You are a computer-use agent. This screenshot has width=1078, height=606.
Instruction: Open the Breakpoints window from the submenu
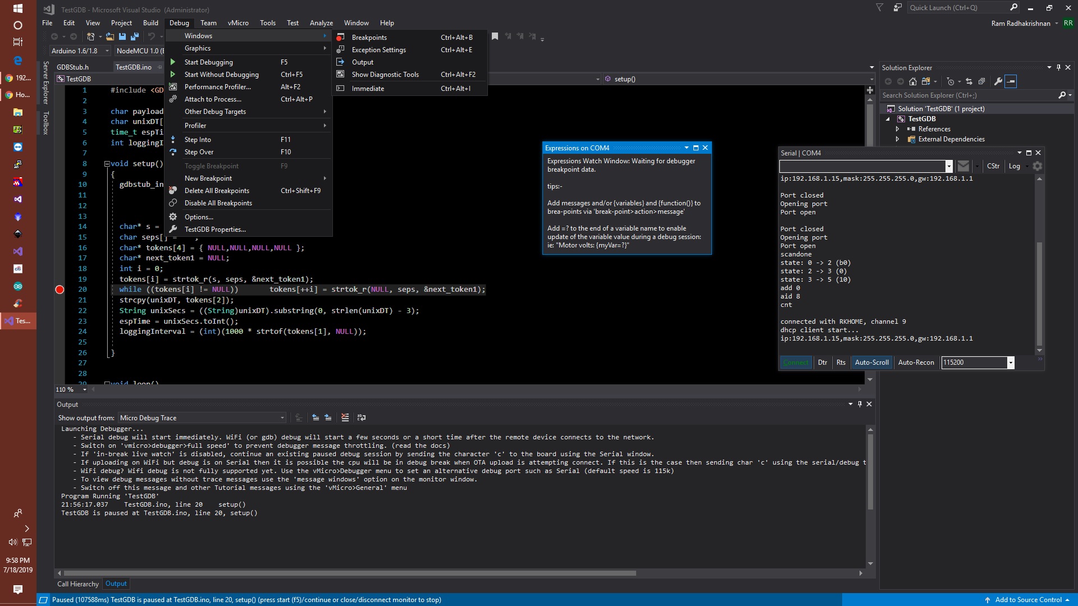pos(410,38)
